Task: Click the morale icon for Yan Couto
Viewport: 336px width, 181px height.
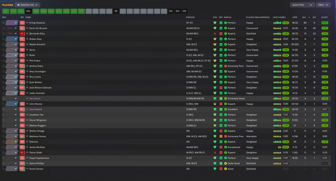Action: click(225, 99)
